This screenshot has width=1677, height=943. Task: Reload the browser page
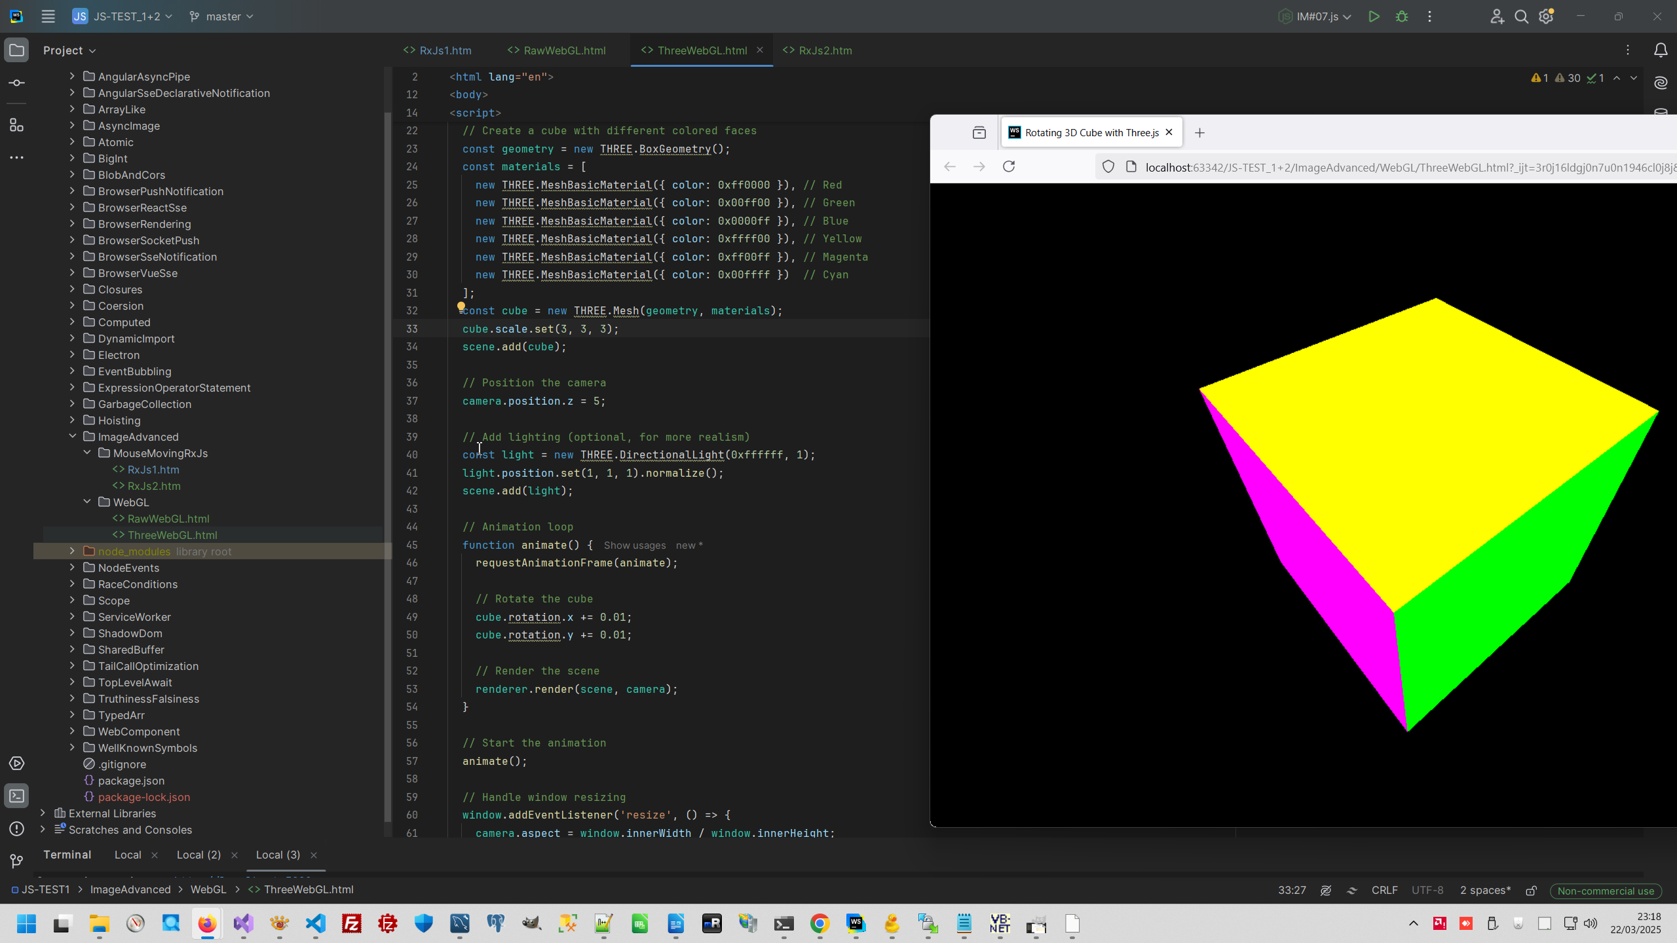pyautogui.click(x=1009, y=166)
